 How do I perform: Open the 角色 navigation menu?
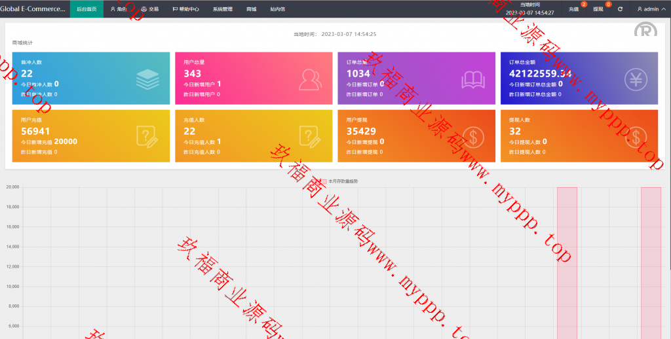[x=119, y=9]
